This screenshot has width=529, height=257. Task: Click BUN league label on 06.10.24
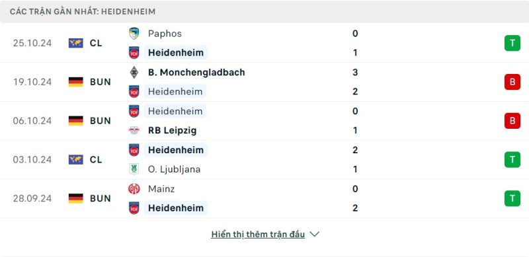coord(101,121)
